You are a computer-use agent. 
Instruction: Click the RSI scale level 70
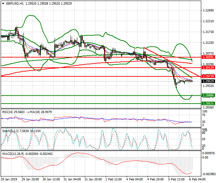pyautogui.click(x=204, y=115)
